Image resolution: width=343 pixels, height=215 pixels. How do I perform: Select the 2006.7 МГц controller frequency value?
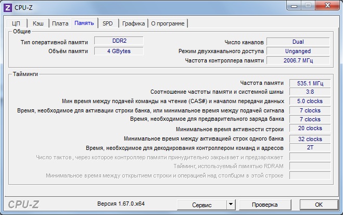click(298, 60)
